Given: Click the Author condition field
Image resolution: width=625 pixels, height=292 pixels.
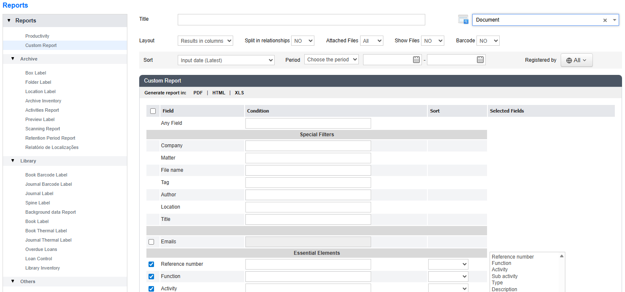Looking at the screenshot, I should click(308, 195).
